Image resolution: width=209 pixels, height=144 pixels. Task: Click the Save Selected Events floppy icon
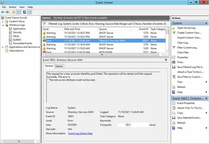(174, 118)
